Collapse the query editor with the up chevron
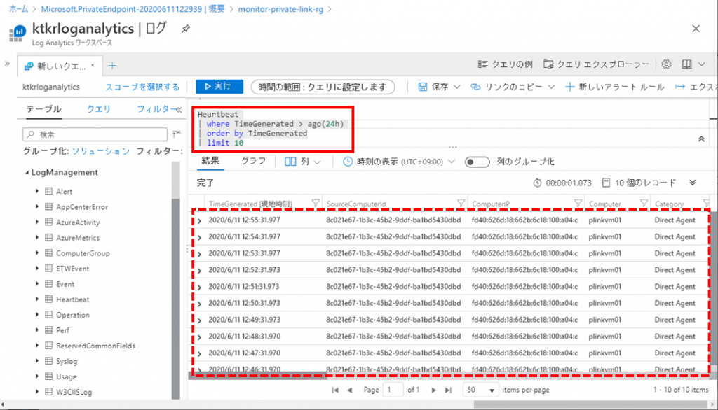 (701, 139)
